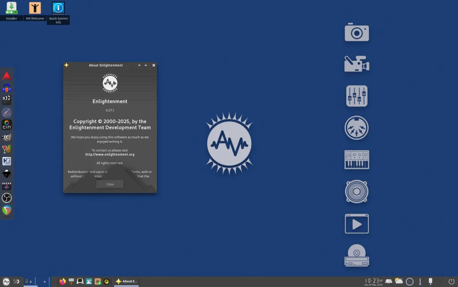Image resolution: width=458 pixels, height=287 pixels.
Task: Open the MX Tools wrench icon in taskbar
Action: tap(89, 282)
